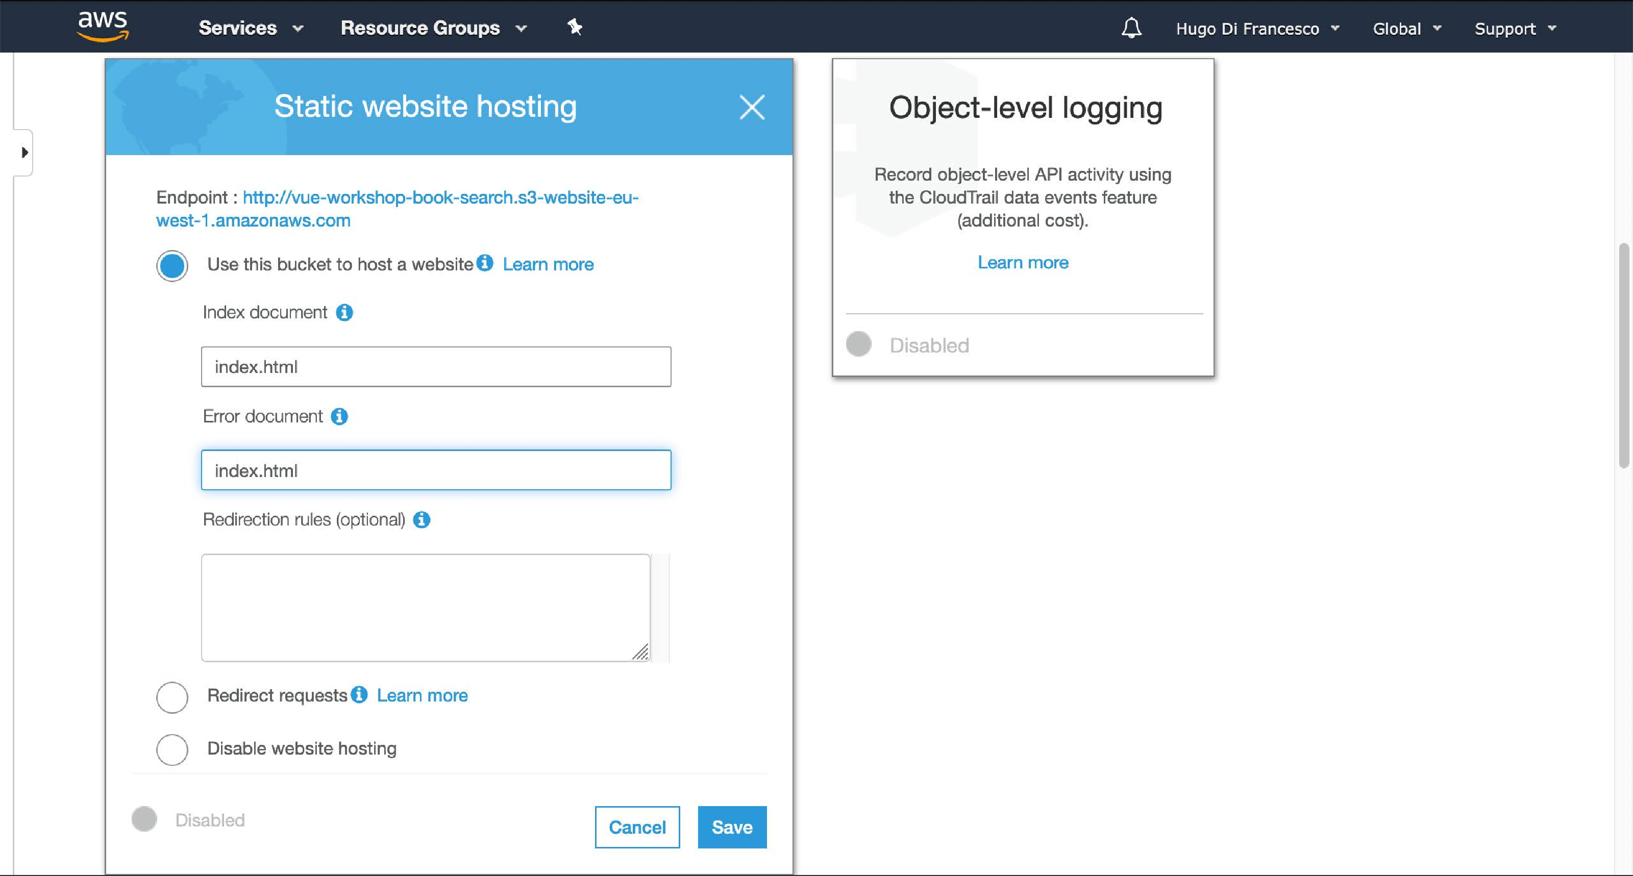1633x876 pixels.
Task: Click info icon beside Redirection rules
Action: tap(422, 520)
